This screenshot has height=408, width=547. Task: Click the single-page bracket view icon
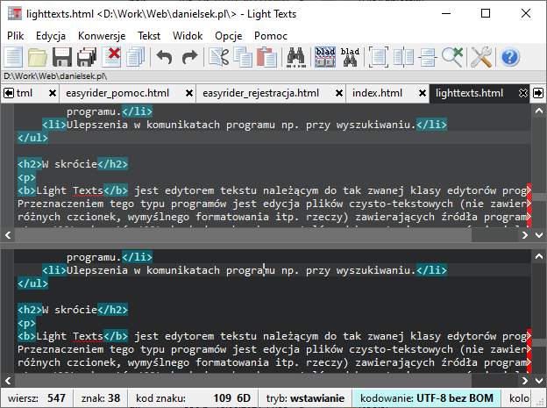click(x=379, y=57)
